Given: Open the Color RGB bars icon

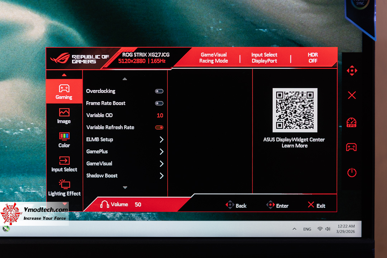Looking at the screenshot, I should (64, 136).
